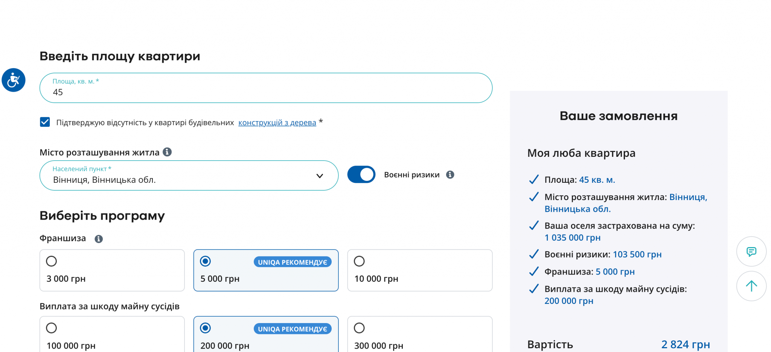The width and height of the screenshot is (771, 352).
Task: Choose the 5 000 грн recommended franchise
Action: [206, 261]
